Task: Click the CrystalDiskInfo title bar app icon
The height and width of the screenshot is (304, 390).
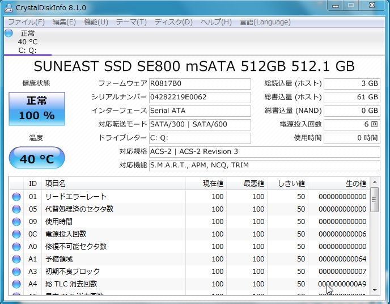Action: pos(9,7)
